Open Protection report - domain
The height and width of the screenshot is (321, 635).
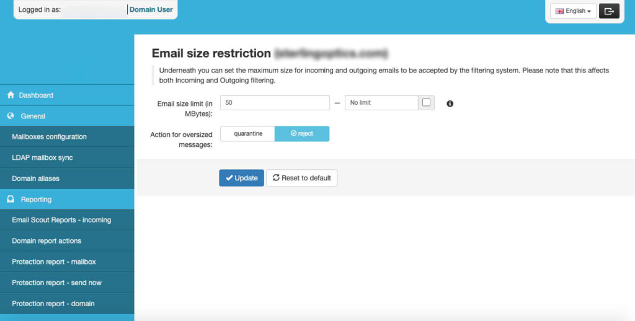[67, 304]
